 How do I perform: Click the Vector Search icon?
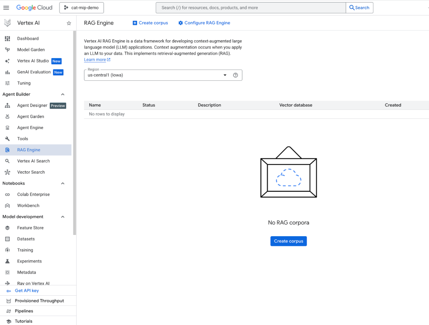(7, 172)
